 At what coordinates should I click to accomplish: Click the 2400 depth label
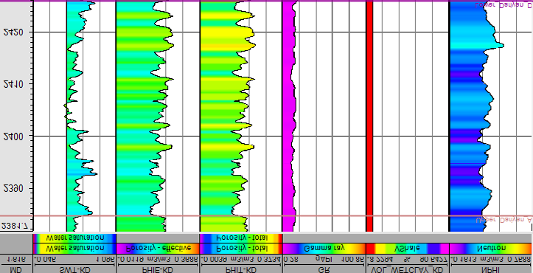coord(13,136)
